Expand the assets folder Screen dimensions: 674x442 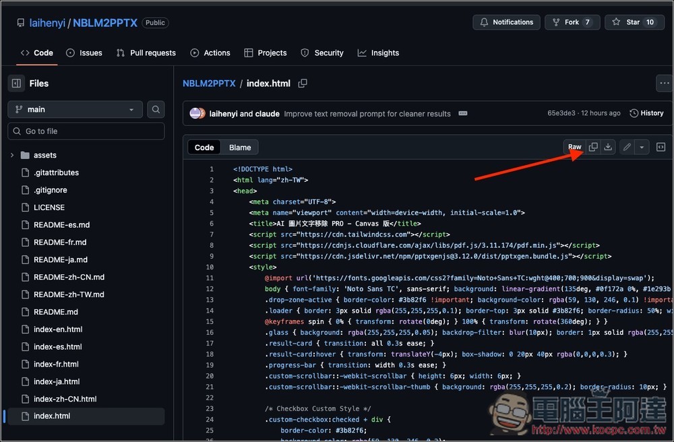12,155
